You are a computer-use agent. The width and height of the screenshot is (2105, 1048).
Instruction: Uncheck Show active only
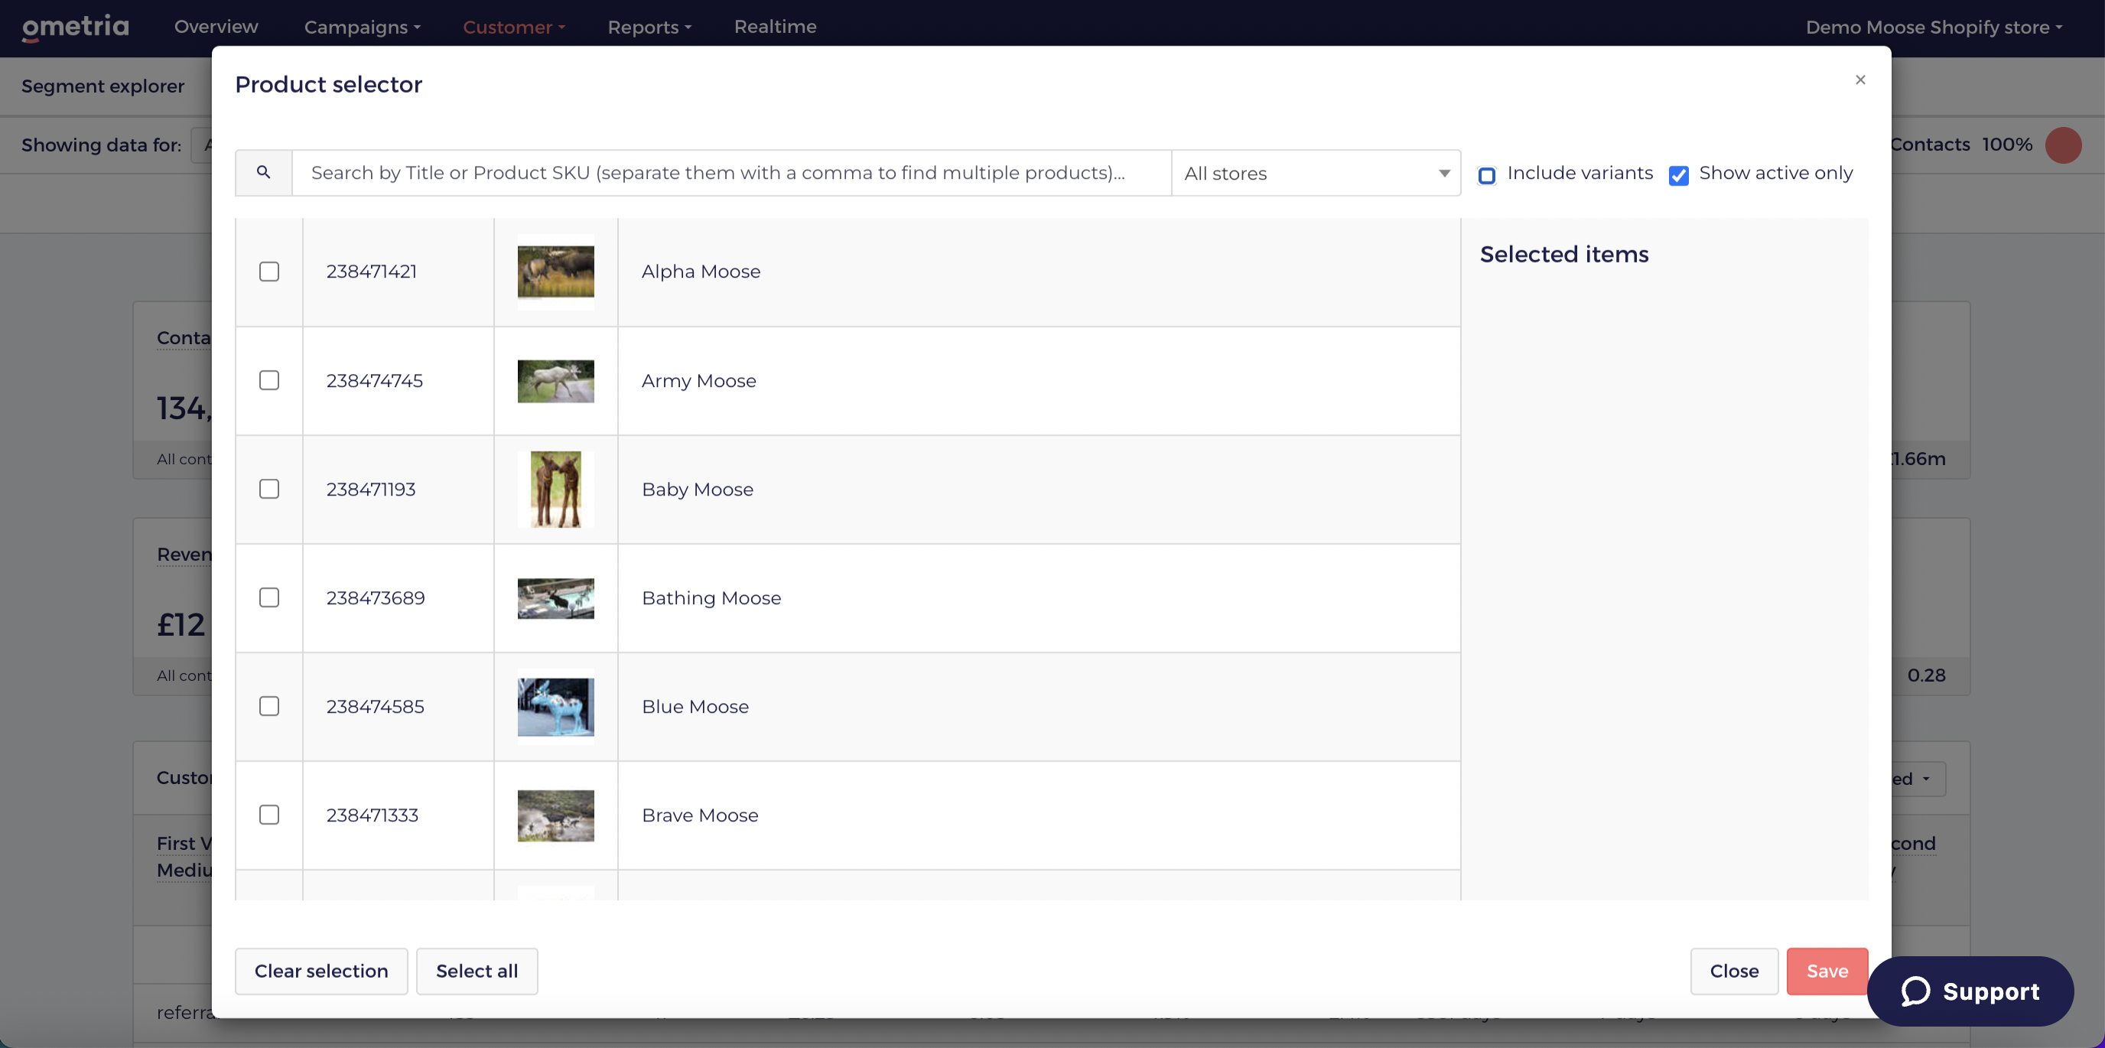coord(1678,175)
